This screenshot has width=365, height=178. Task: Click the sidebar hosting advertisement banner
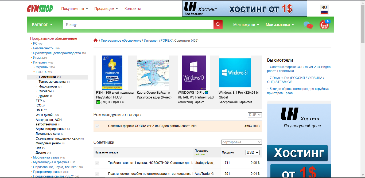299,141
